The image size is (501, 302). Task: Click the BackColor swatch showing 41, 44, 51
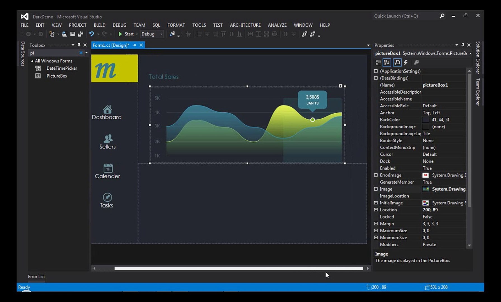(x=426, y=119)
